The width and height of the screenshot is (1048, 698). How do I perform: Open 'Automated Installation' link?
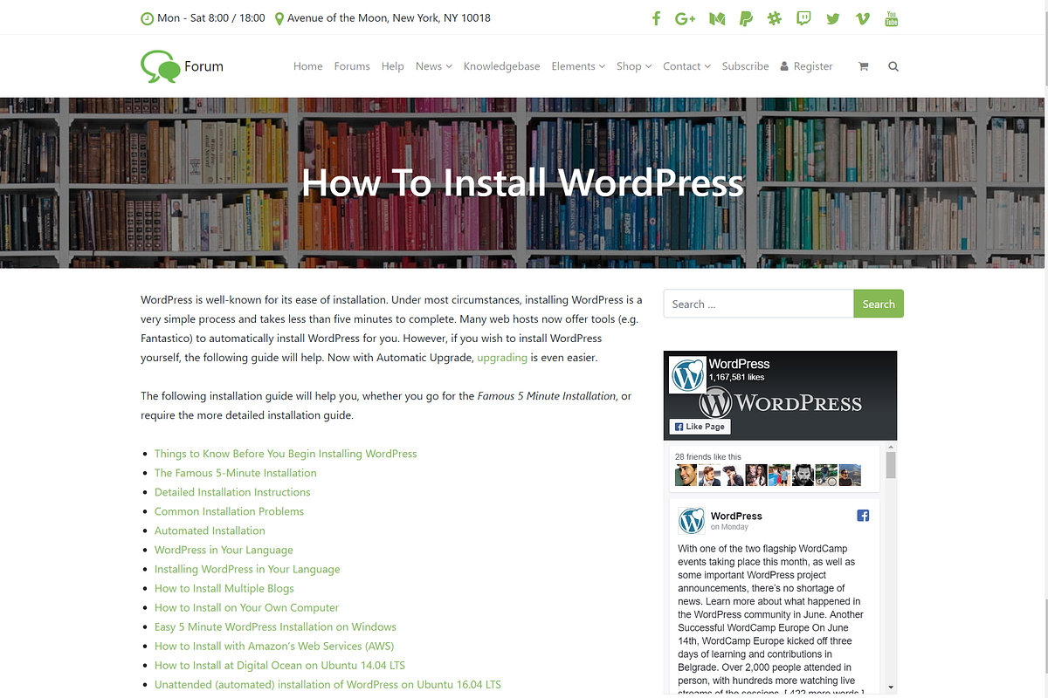coord(210,530)
